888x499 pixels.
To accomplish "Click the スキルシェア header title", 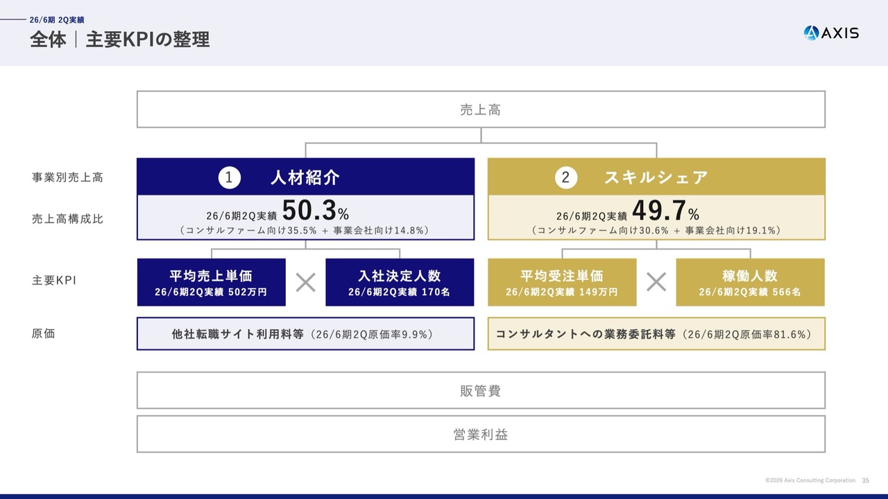I will [x=656, y=178].
